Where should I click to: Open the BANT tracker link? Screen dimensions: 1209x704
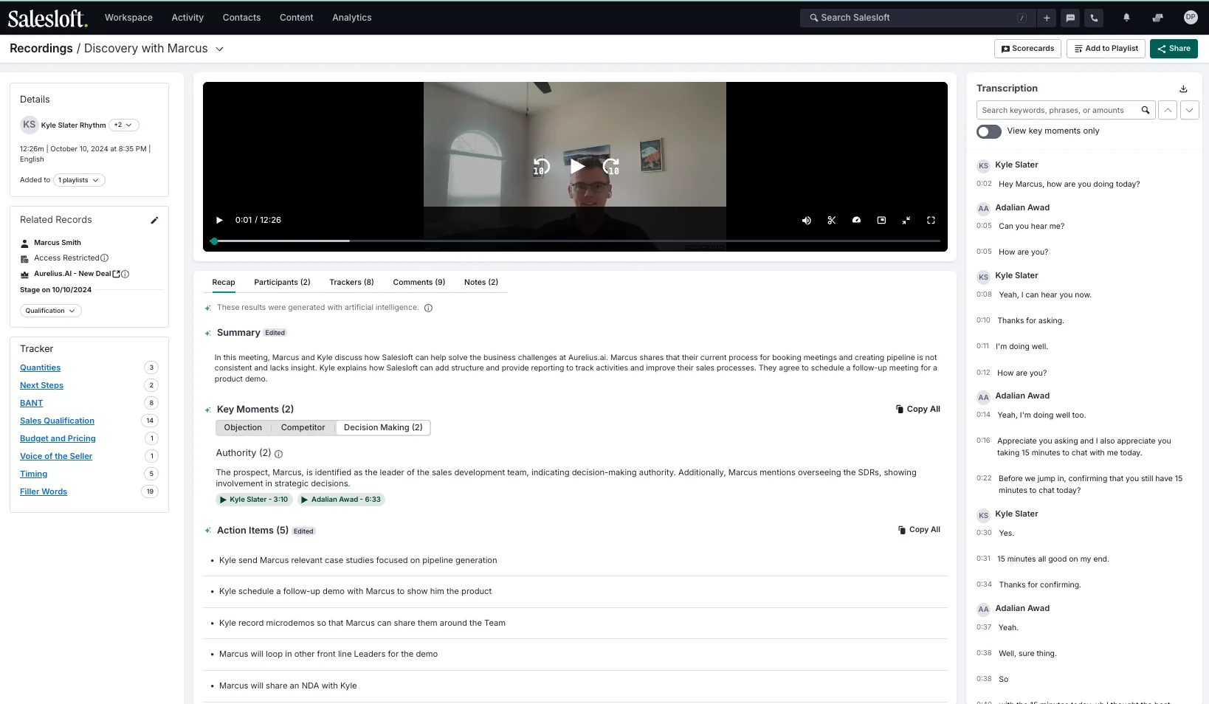pos(31,403)
